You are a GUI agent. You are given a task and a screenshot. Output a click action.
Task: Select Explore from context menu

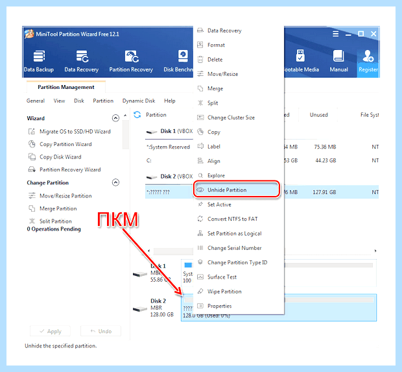[x=239, y=175]
